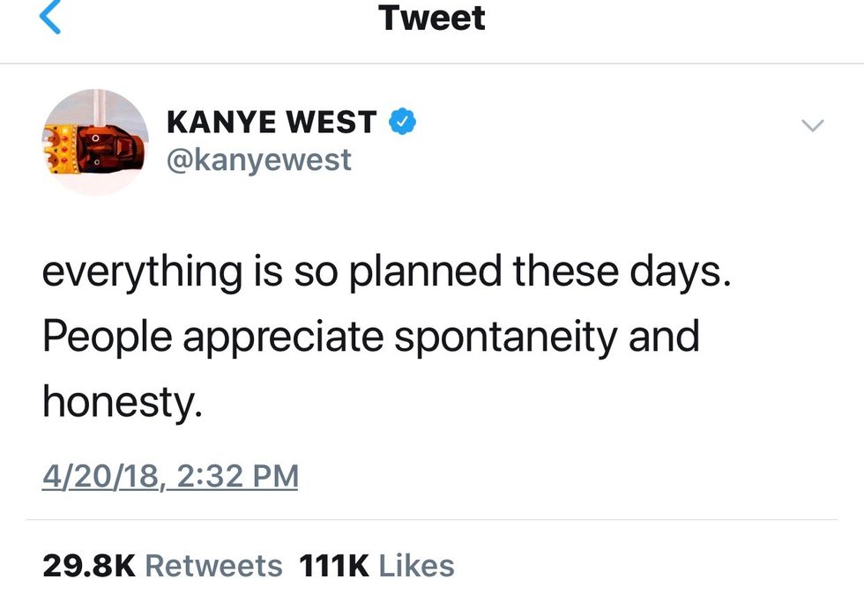The height and width of the screenshot is (609, 864).
Task: Click the date "4/20/18" in the timestamp
Action: tap(100, 476)
